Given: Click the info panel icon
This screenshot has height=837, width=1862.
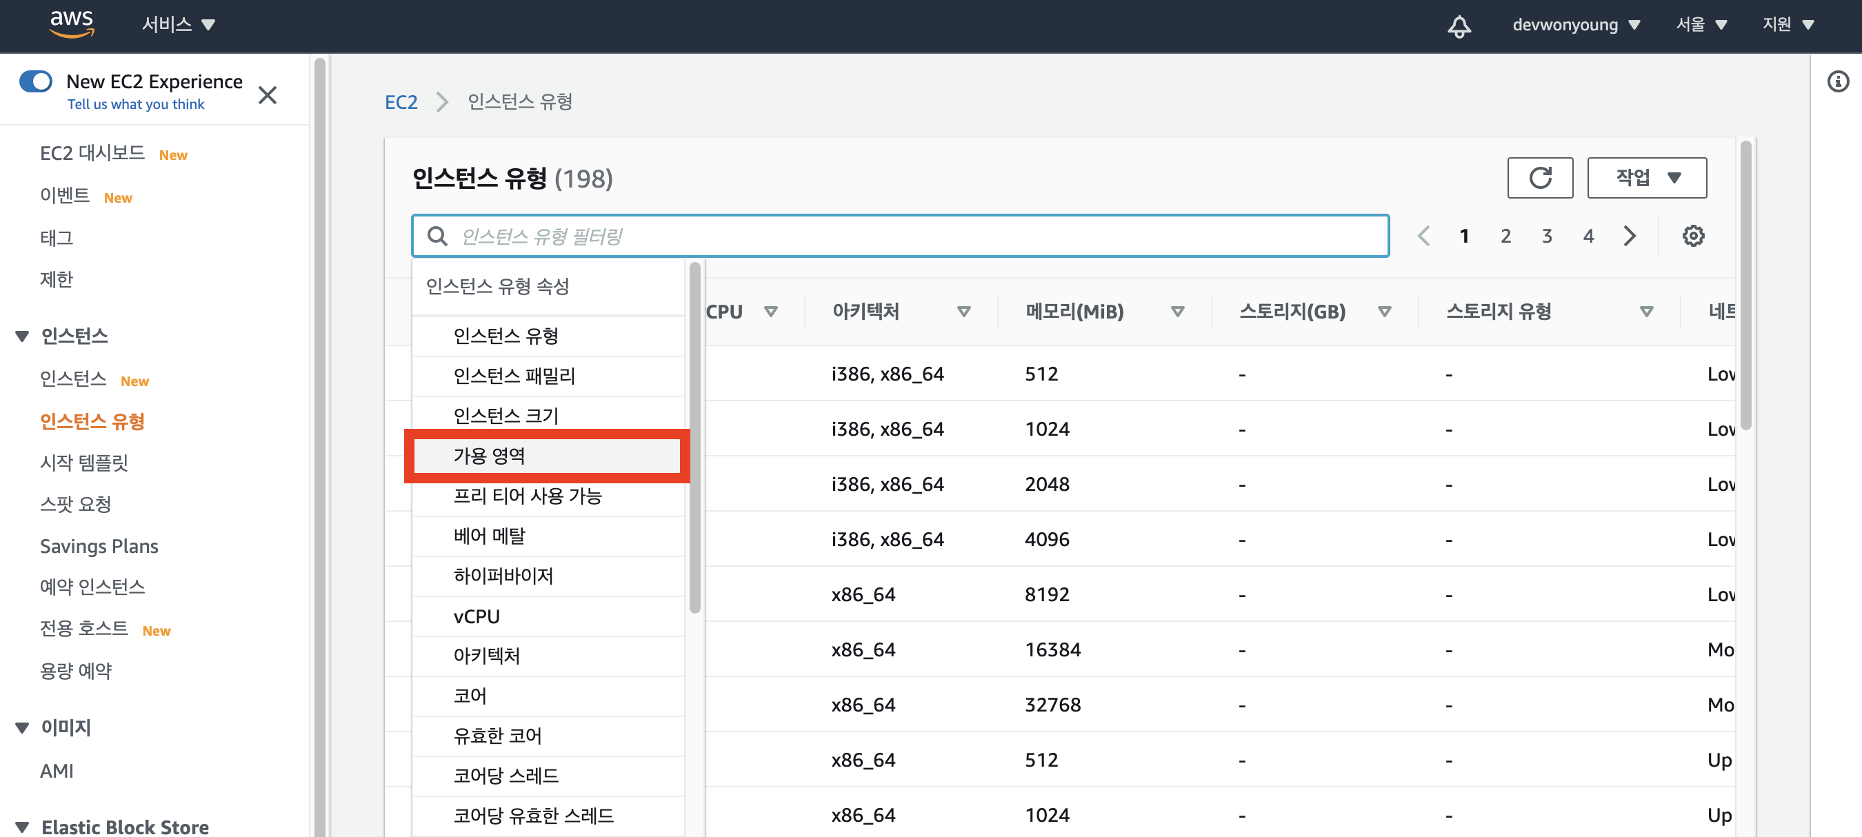Looking at the screenshot, I should click(1837, 81).
